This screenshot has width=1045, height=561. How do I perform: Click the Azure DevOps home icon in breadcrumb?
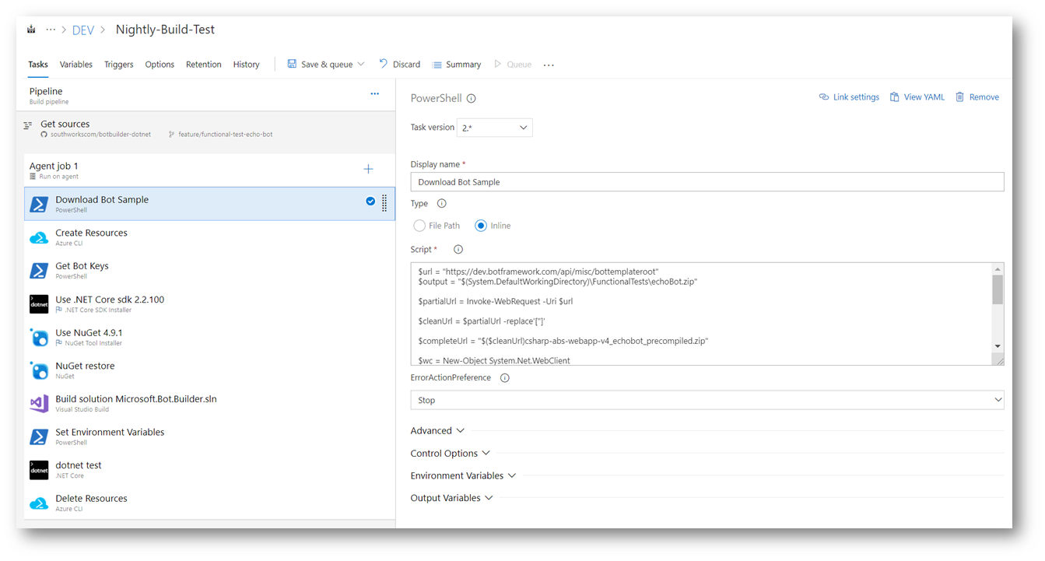[x=31, y=30]
